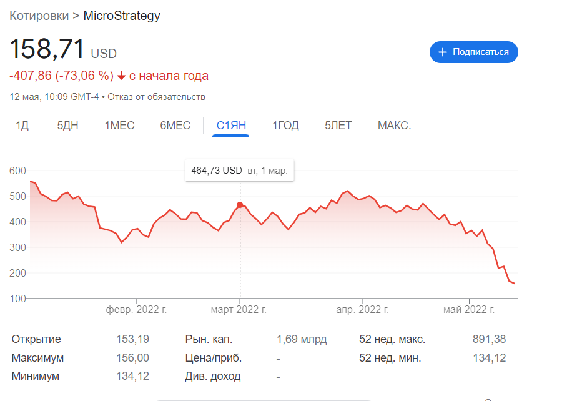Open the Отказ от обязательств disclaimer link
This screenshot has height=401, width=582.
click(x=156, y=97)
